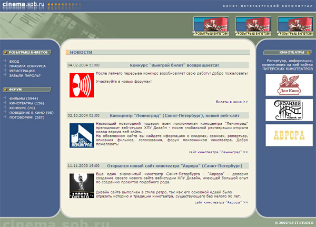The height and width of the screenshot is (227, 316).
Task: Follow the билеты в кино >> link
Action: click(x=232, y=102)
